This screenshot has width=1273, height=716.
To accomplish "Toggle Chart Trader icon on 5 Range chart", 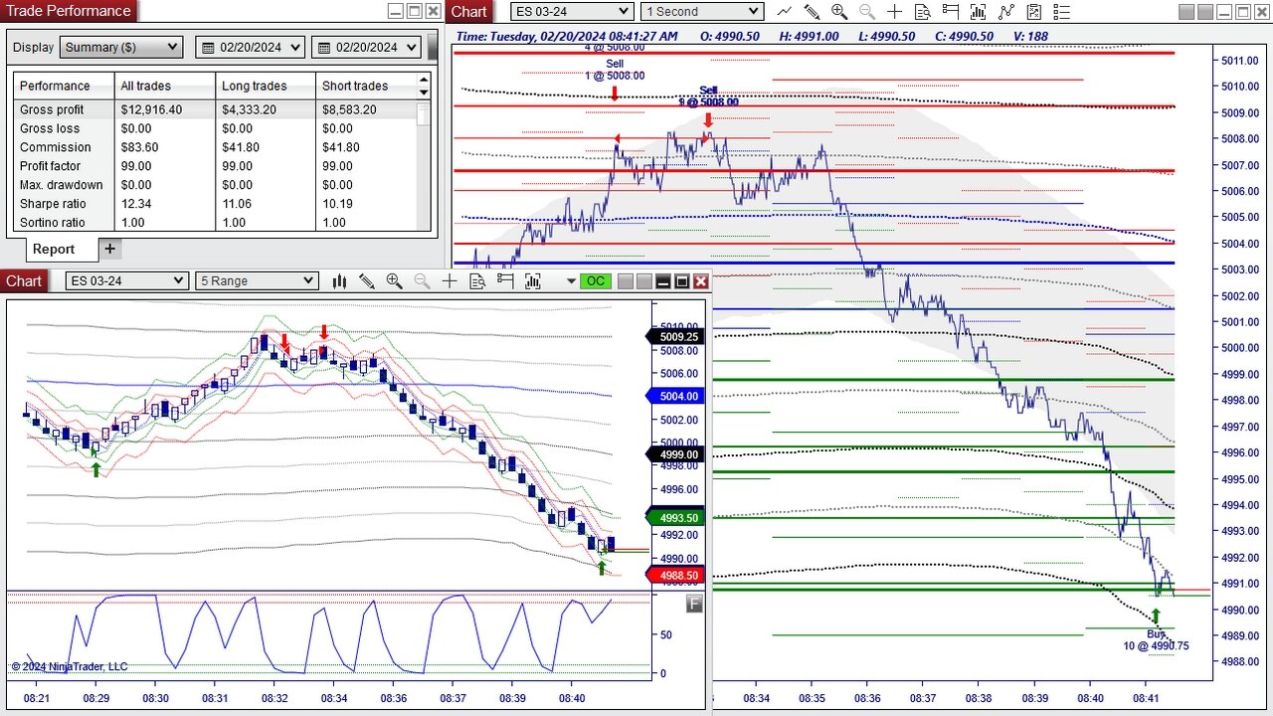I will [505, 281].
